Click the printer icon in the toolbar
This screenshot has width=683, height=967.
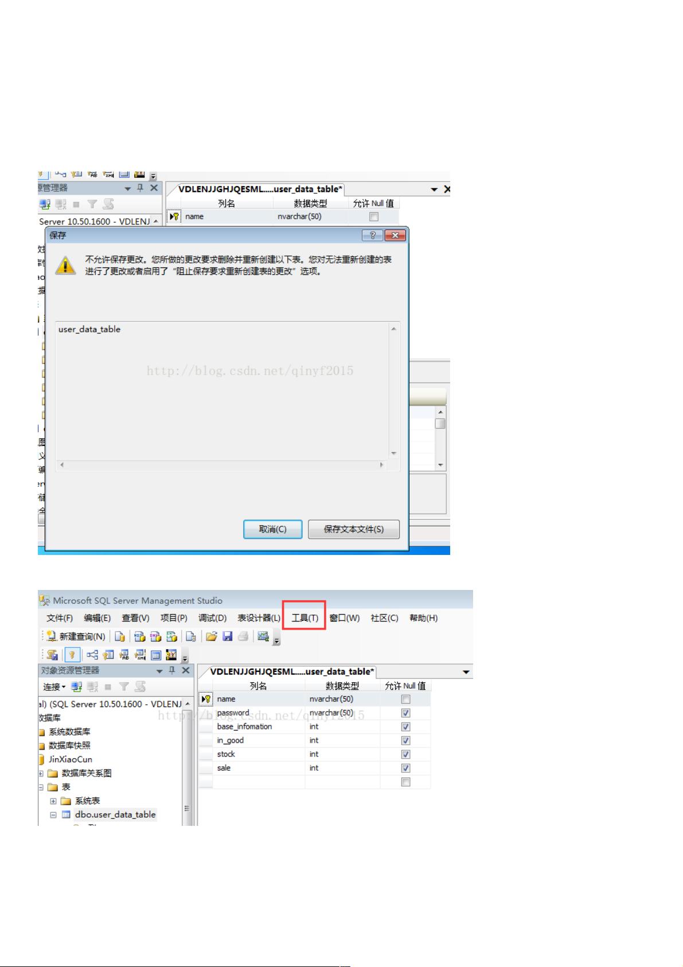pyautogui.click(x=243, y=636)
